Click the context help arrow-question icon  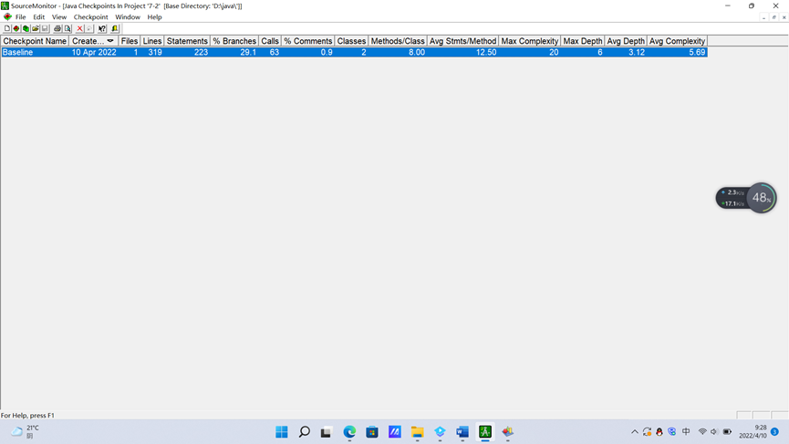[102, 28]
